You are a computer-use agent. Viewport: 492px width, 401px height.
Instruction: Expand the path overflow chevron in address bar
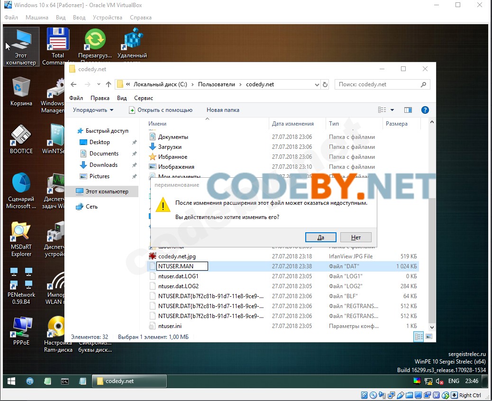(x=128, y=84)
